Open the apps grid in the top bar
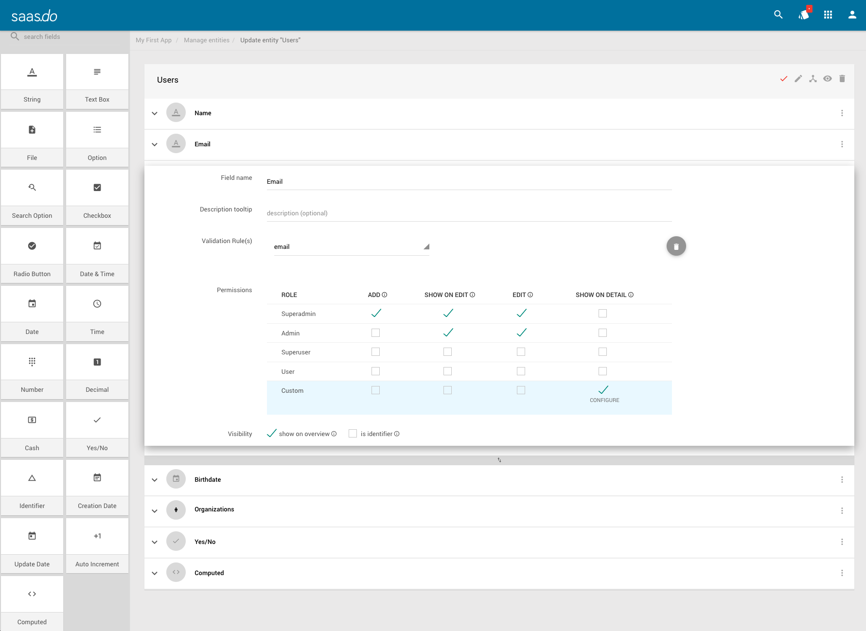The width and height of the screenshot is (866, 631). 828,15
